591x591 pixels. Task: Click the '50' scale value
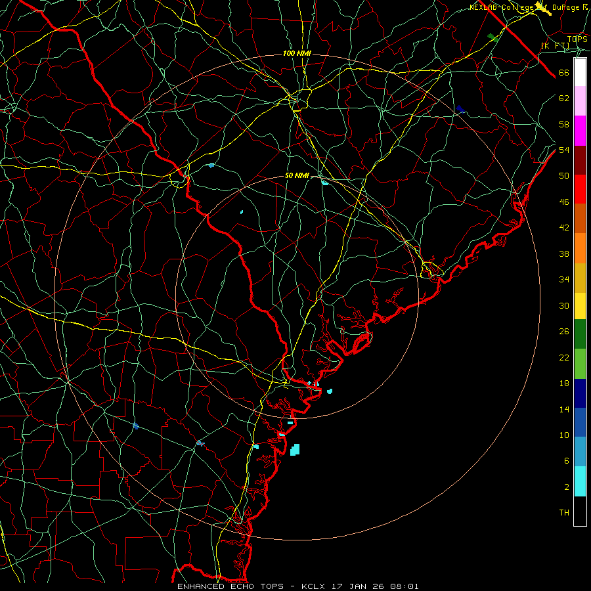pos(564,175)
